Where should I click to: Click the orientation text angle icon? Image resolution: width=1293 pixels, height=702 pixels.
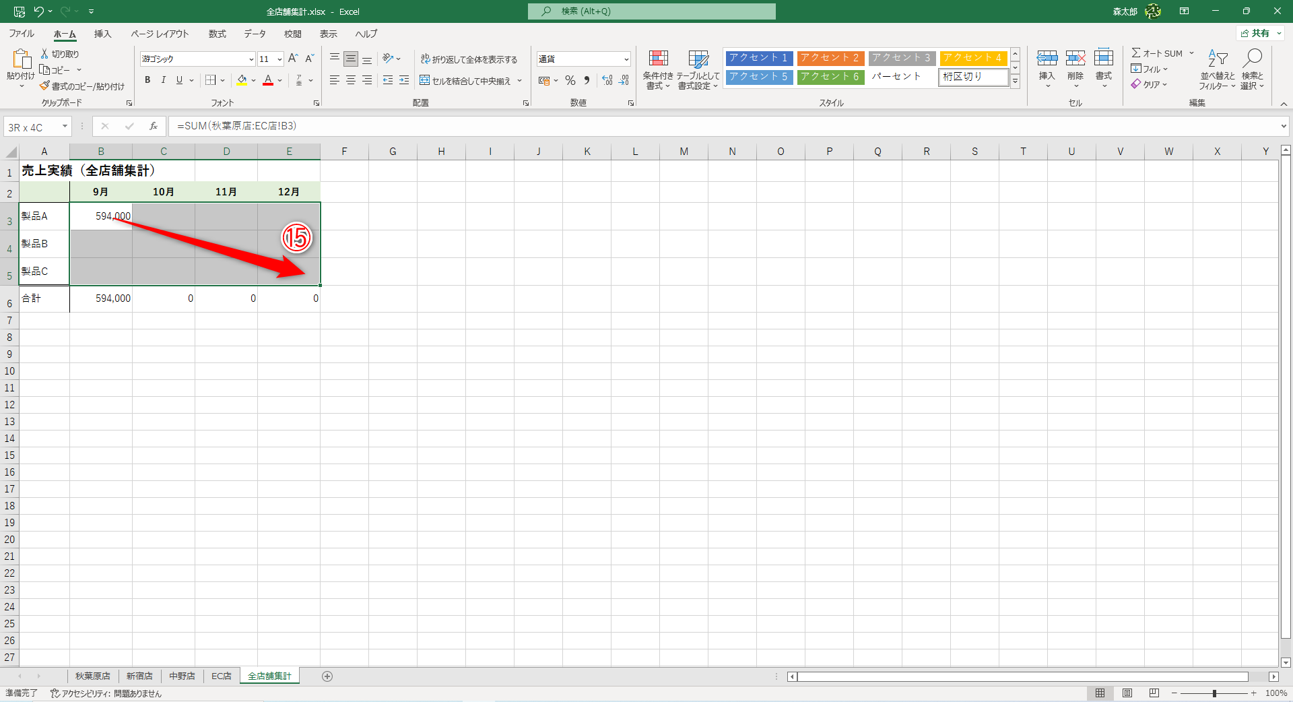[x=388, y=59]
